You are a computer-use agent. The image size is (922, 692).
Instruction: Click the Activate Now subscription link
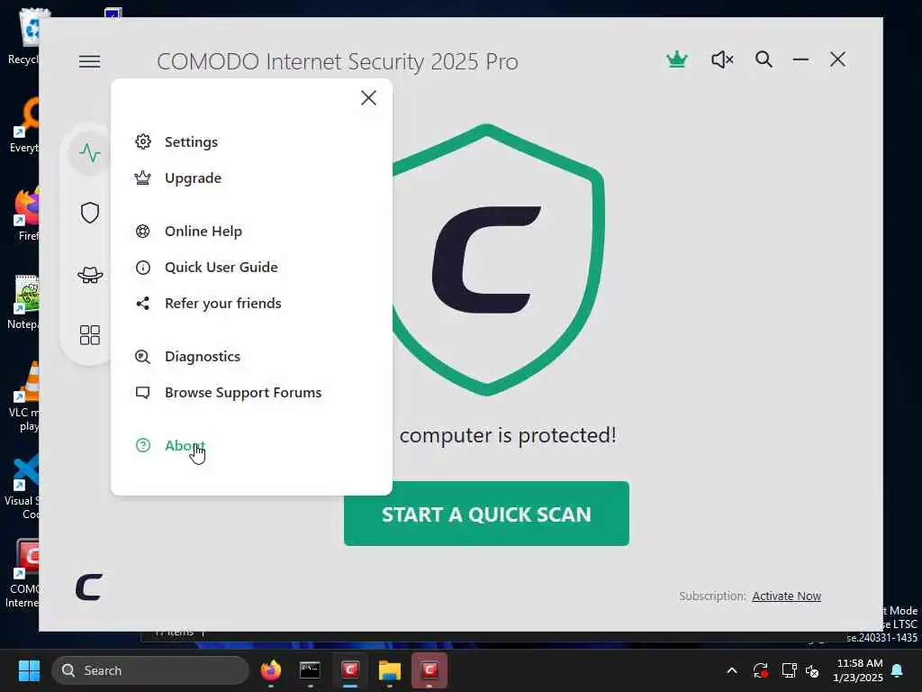pos(786,596)
